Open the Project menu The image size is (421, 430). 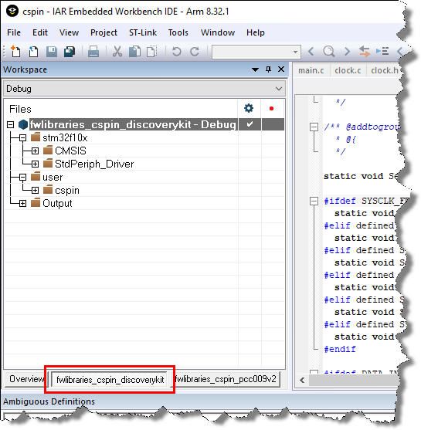pyautogui.click(x=104, y=32)
